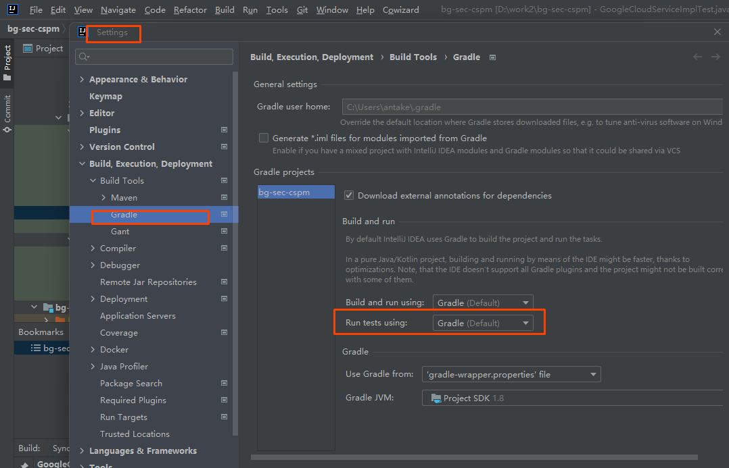Expand Languages & Frameworks node

(x=82, y=450)
